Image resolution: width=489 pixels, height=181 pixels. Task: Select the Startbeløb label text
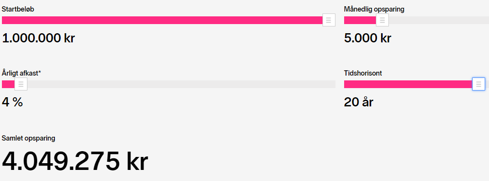pyautogui.click(x=18, y=9)
